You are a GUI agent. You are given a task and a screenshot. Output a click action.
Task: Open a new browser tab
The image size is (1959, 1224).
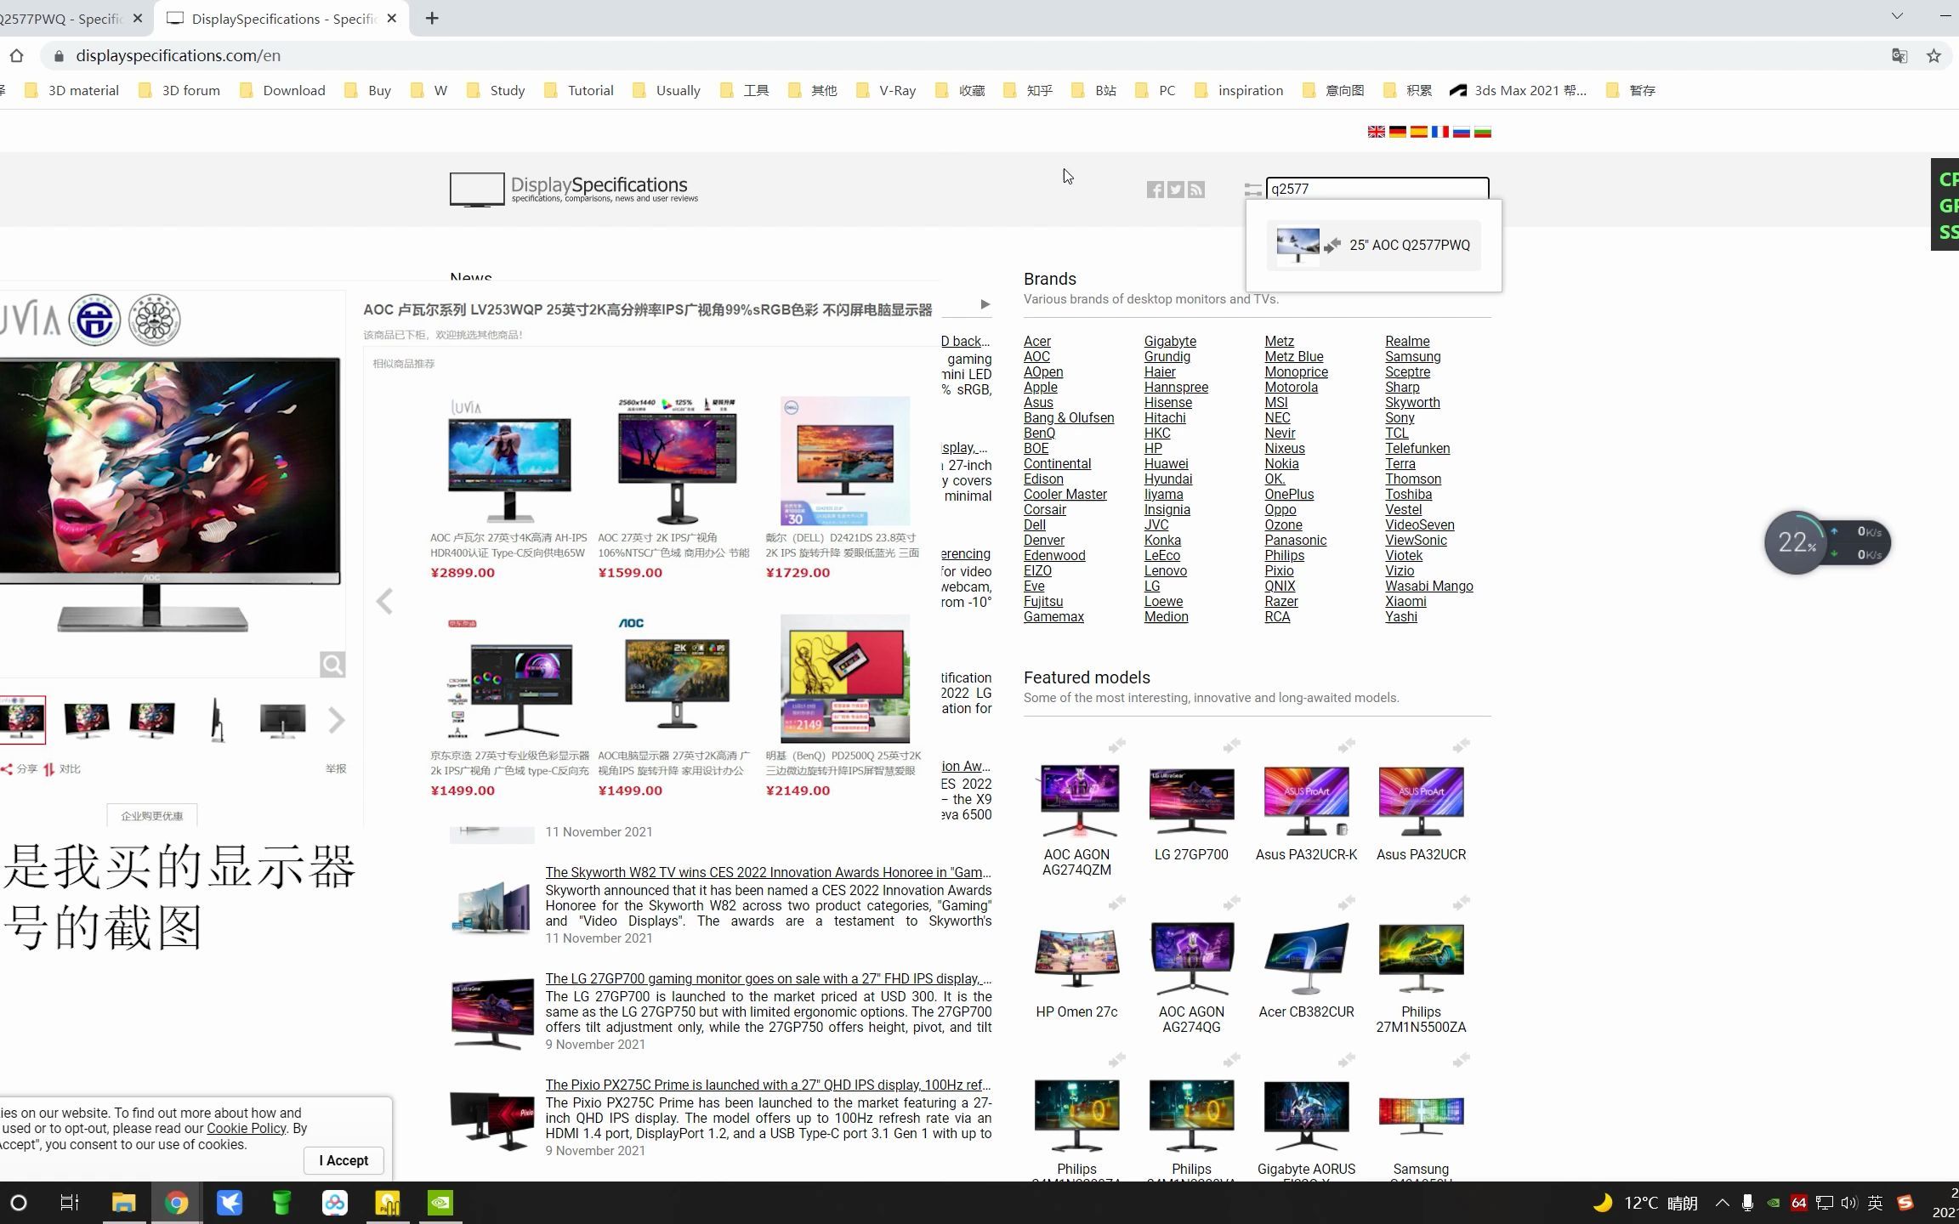click(432, 18)
